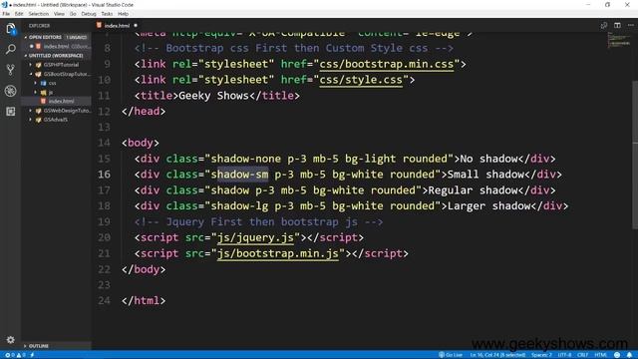638x359 pixels.
Task: Click the closing html tag on line 24
Action: click(x=144, y=301)
